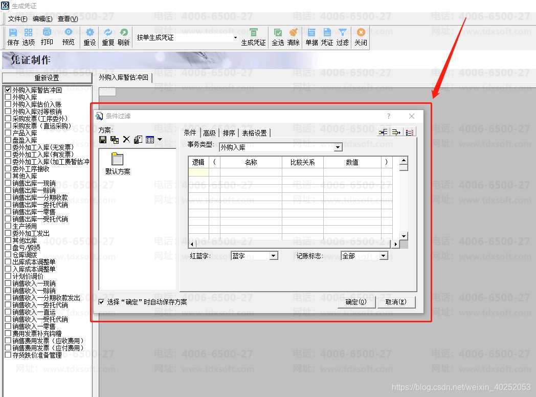Check the 外购入库估价入账 checkbox
The image size is (536, 397).
tap(8, 104)
